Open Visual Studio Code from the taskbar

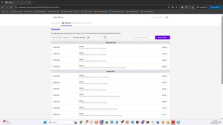pos(132,122)
